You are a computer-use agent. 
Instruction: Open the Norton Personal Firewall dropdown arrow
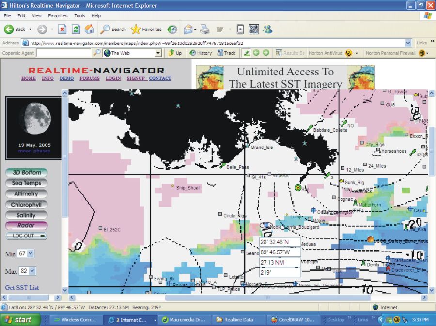pos(427,53)
